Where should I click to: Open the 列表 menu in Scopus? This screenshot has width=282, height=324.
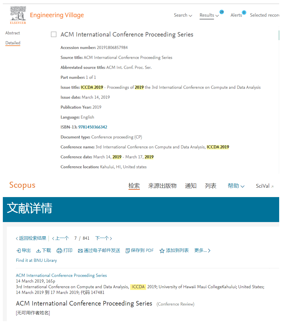211,186
